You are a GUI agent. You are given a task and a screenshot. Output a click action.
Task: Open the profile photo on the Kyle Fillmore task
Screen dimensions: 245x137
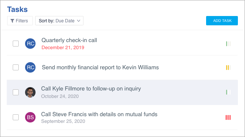[30, 92]
